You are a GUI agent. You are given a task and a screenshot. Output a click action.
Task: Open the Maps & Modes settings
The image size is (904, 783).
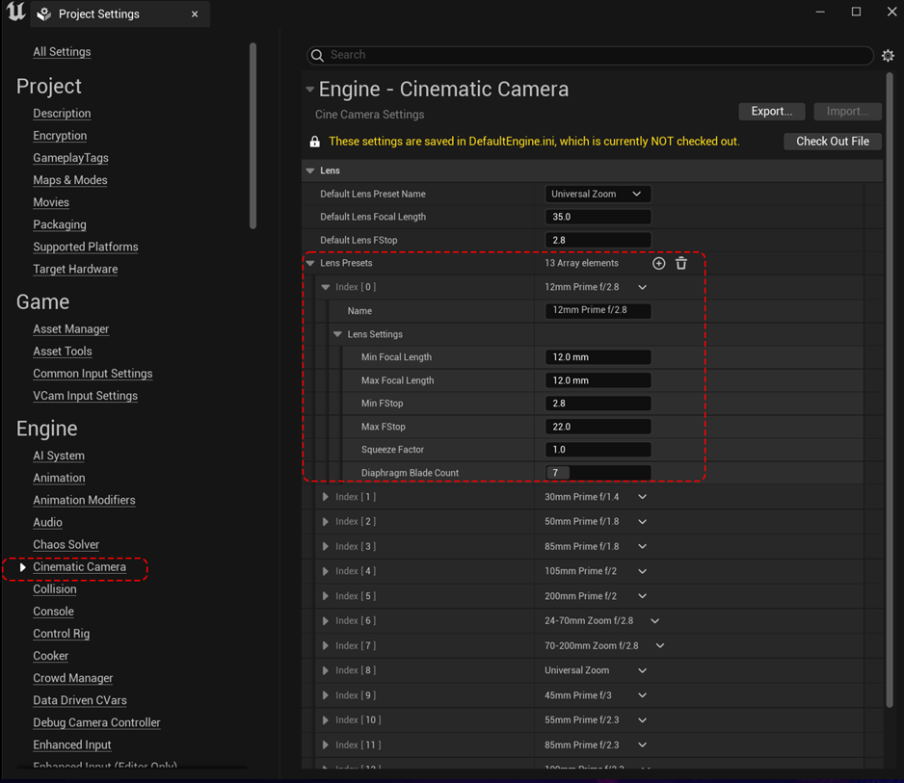pos(69,180)
